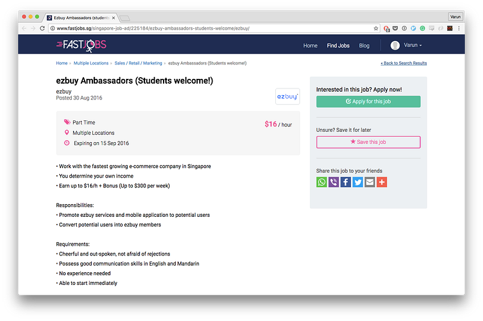483x321 pixels.
Task: Select the Ezbuy Ambassadors tab
Action: [x=81, y=18]
